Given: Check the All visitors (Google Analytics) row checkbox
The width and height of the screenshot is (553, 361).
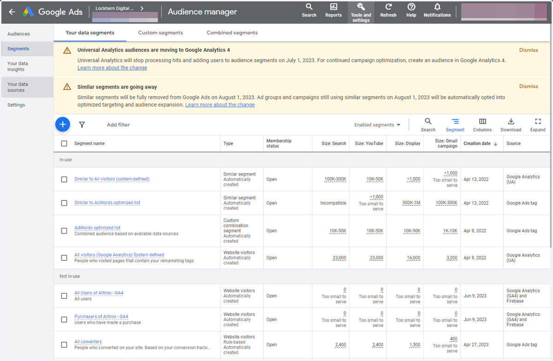Looking at the screenshot, I should click(x=64, y=258).
